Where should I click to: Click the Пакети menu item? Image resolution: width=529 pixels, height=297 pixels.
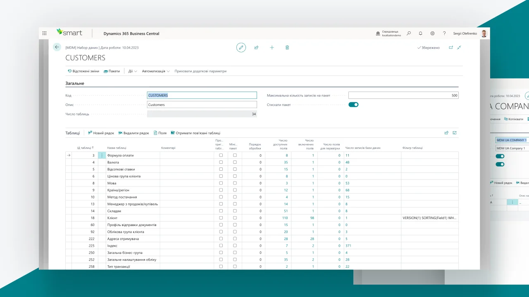[112, 71]
